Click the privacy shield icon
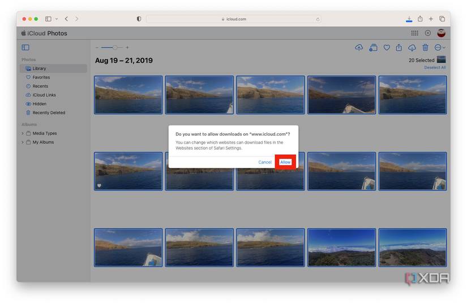Image resolution: width=467 pixels, height=304 pixels. (x=139, y=19)
